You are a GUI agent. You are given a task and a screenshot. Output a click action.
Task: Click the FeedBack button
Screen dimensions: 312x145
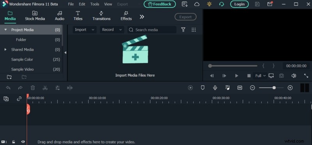click(160, 4)
